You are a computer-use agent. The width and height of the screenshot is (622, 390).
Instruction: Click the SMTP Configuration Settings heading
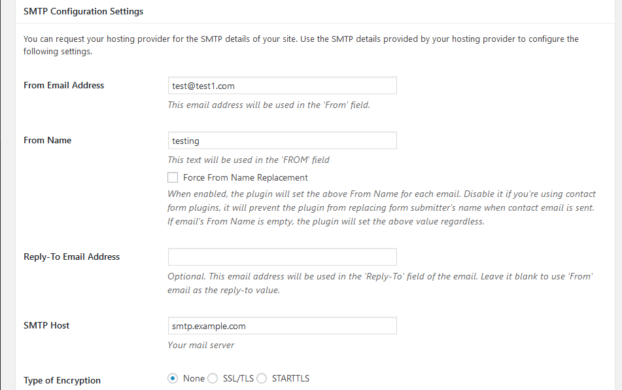(83, 12)
